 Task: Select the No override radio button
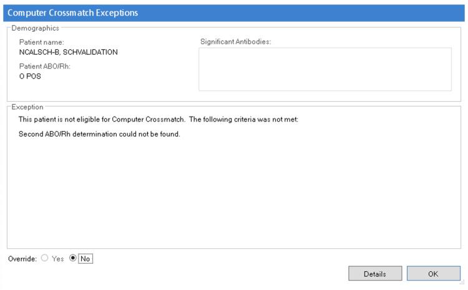coord(73,258)
